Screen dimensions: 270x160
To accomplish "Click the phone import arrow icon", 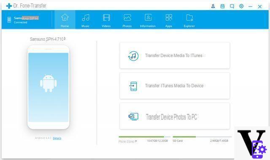I will 133,86.
